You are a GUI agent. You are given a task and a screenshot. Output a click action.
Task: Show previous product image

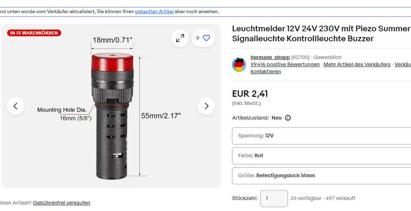[16, 106]
